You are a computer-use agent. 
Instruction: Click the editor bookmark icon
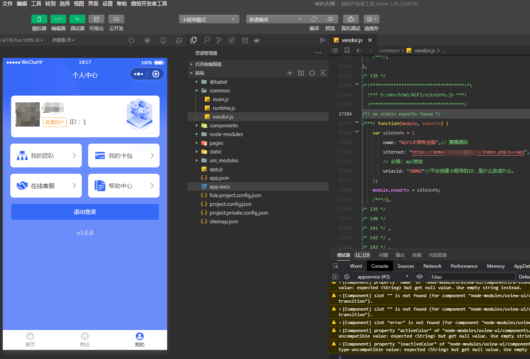click(347, 50)
